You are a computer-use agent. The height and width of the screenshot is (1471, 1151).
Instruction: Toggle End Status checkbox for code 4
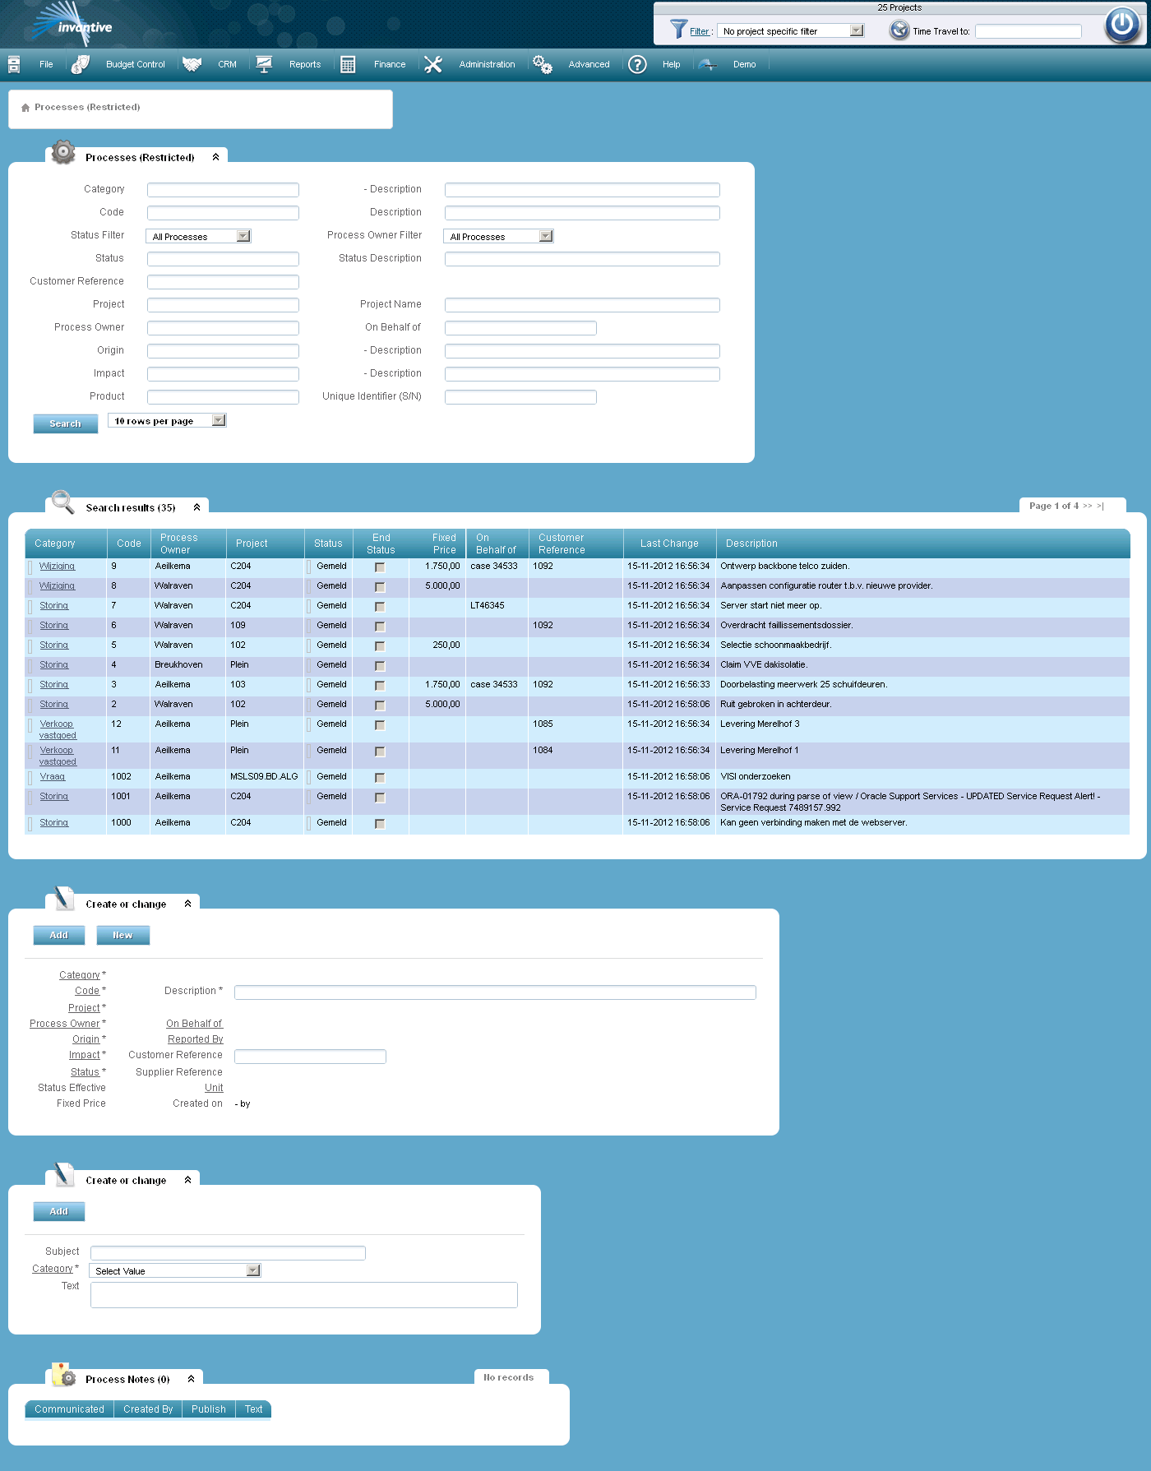[380, 666]
